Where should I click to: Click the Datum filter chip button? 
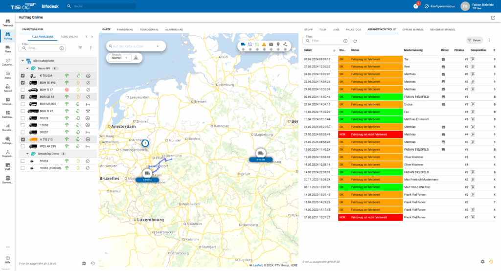474,40
